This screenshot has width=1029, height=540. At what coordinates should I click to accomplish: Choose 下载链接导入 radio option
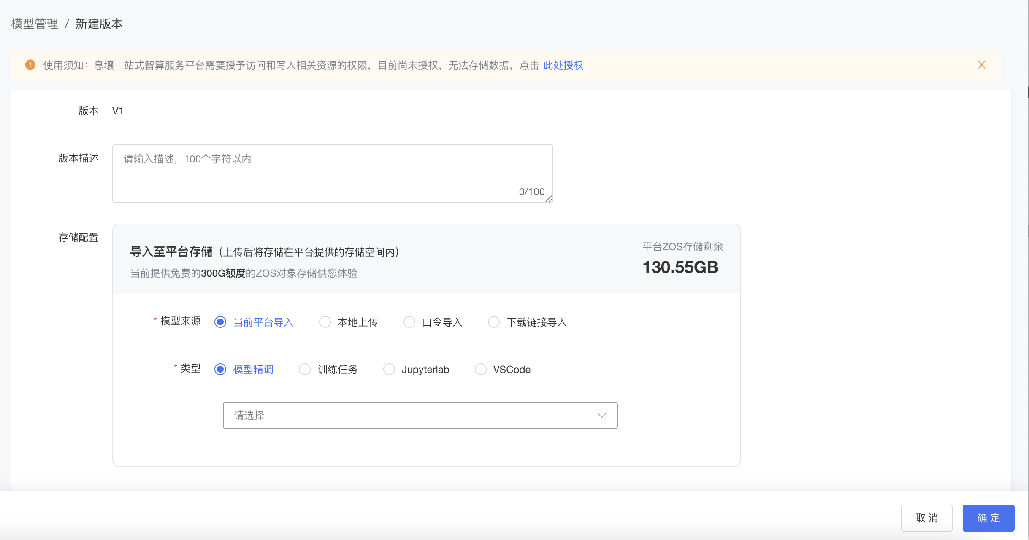494,322
